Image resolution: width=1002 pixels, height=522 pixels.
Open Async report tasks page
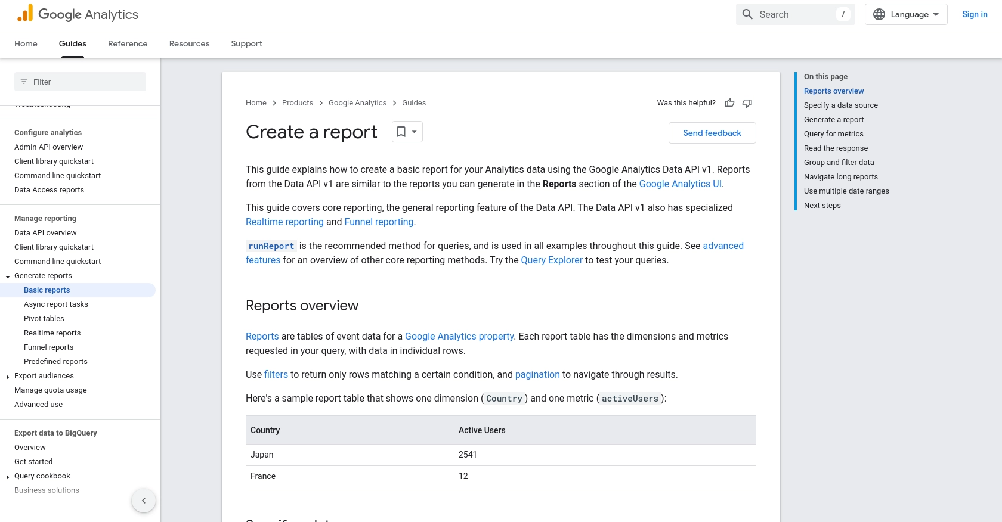56,304
